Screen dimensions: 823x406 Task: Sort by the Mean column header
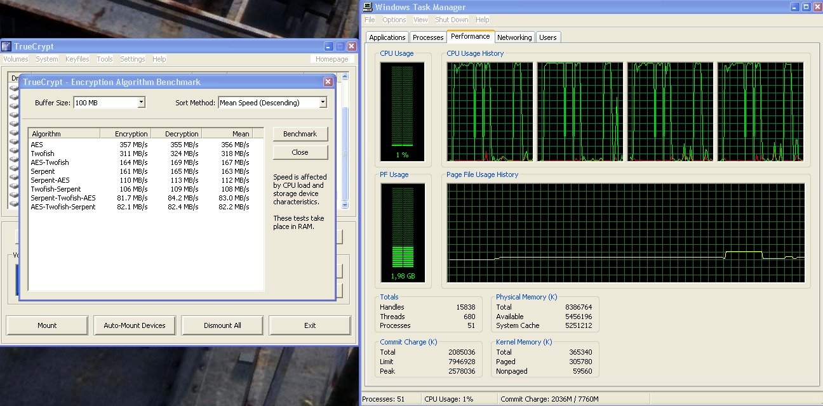[227, 134]
